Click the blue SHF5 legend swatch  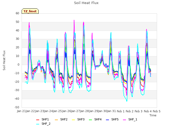pyautogui.click(x=108, y=120)
